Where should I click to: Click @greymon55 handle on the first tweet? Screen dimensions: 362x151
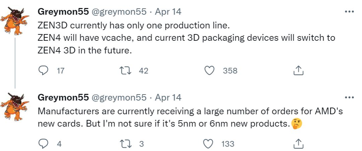[x=119, y=12]
